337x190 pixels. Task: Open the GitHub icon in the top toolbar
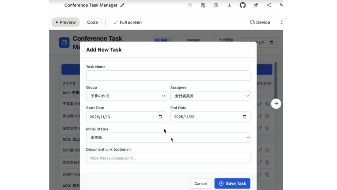tap(243, 5)
